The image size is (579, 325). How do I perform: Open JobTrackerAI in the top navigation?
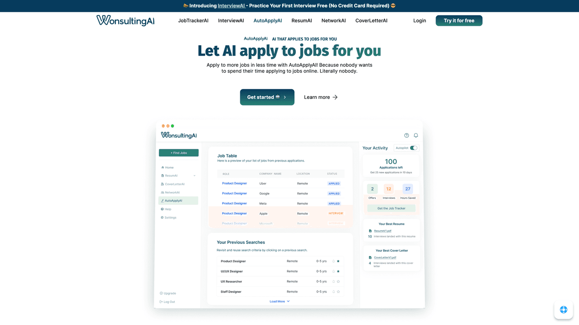coord(193,21)
